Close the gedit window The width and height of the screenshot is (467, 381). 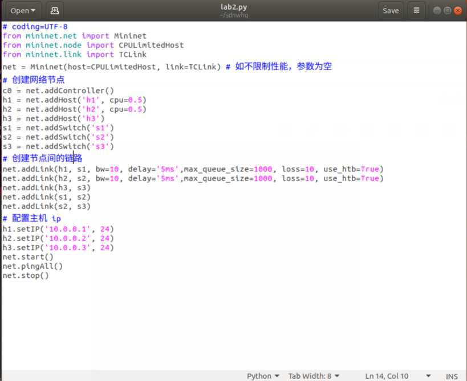[x=458, y=11]
